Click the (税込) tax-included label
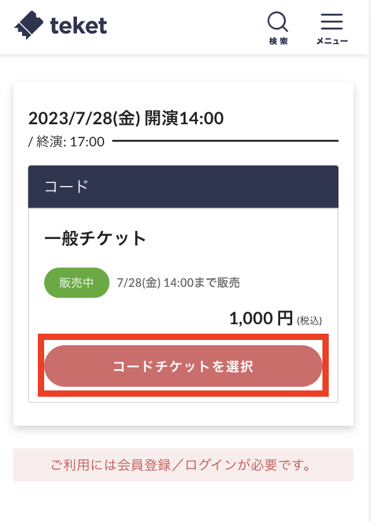The image size is (371, 521). click(309, 320)
